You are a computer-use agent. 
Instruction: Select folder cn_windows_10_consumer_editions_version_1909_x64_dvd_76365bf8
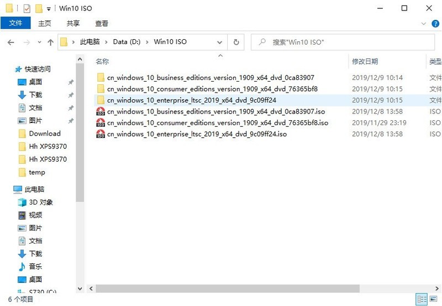(212, 89)
